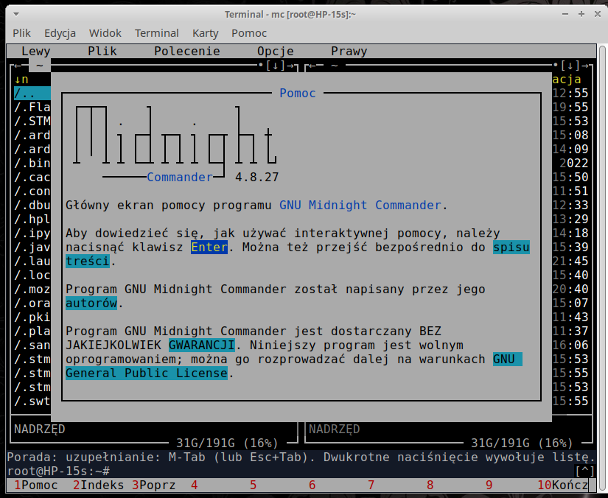Select the /.bin directory row

[x=32, y=163]
